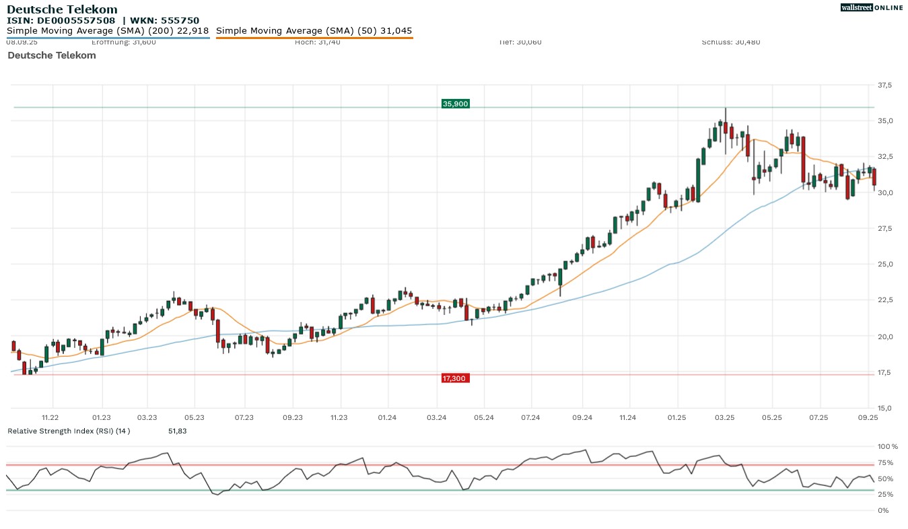Screen dimensions: 908x529
Task: Click the 05.24 date axis label
Action: pos(484,418)
